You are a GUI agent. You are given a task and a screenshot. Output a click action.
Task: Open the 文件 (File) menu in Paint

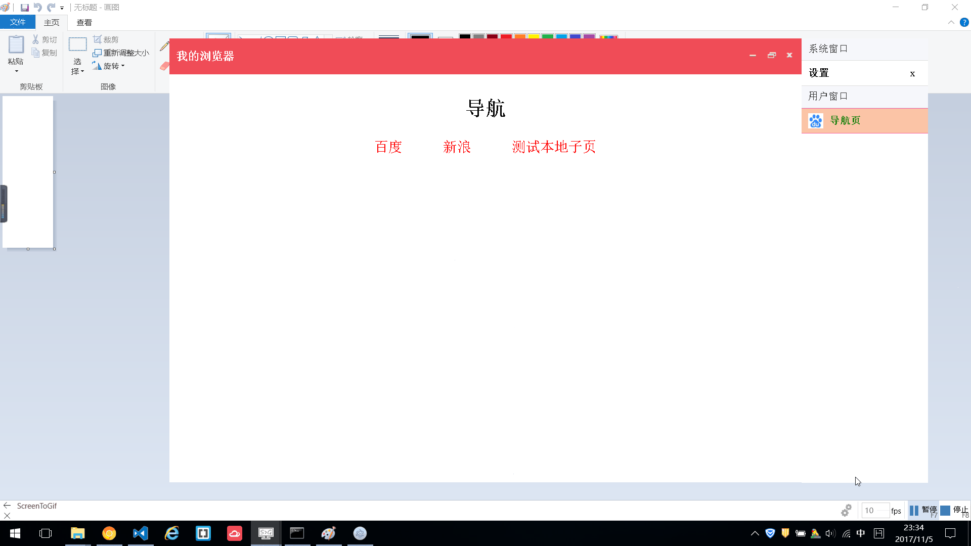(18, 22)
